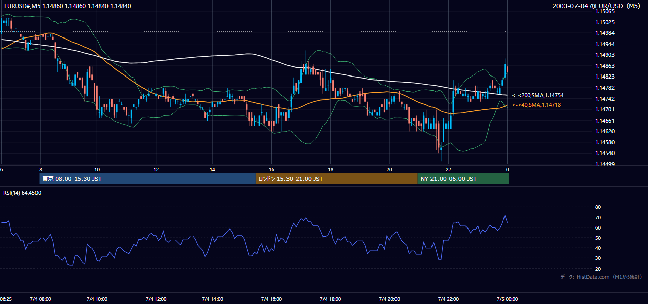Select price level 1.14823 on the axis
The width and height of the screenshot is (648, 304).
[604, 77]
